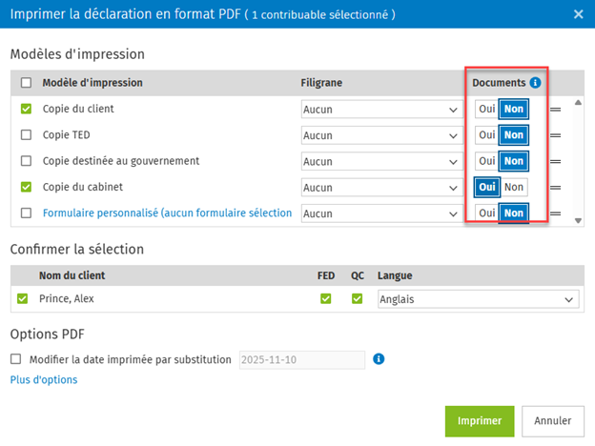Viewport: 595px width, 446px height.
Task: Check the Copie TED checkbox
Action: pyautogui.click(x=26, y=135)
